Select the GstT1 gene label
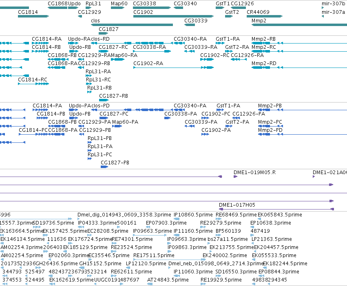The width and height of the screenshot is (347, 286). click(223, 4)
